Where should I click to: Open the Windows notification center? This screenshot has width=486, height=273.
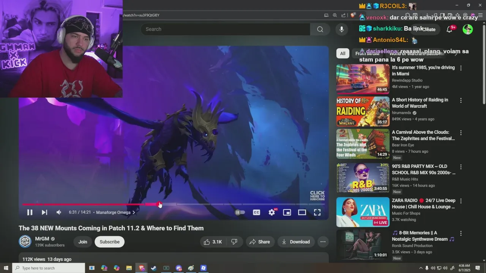pyautogui.click(x=478, y=268)
